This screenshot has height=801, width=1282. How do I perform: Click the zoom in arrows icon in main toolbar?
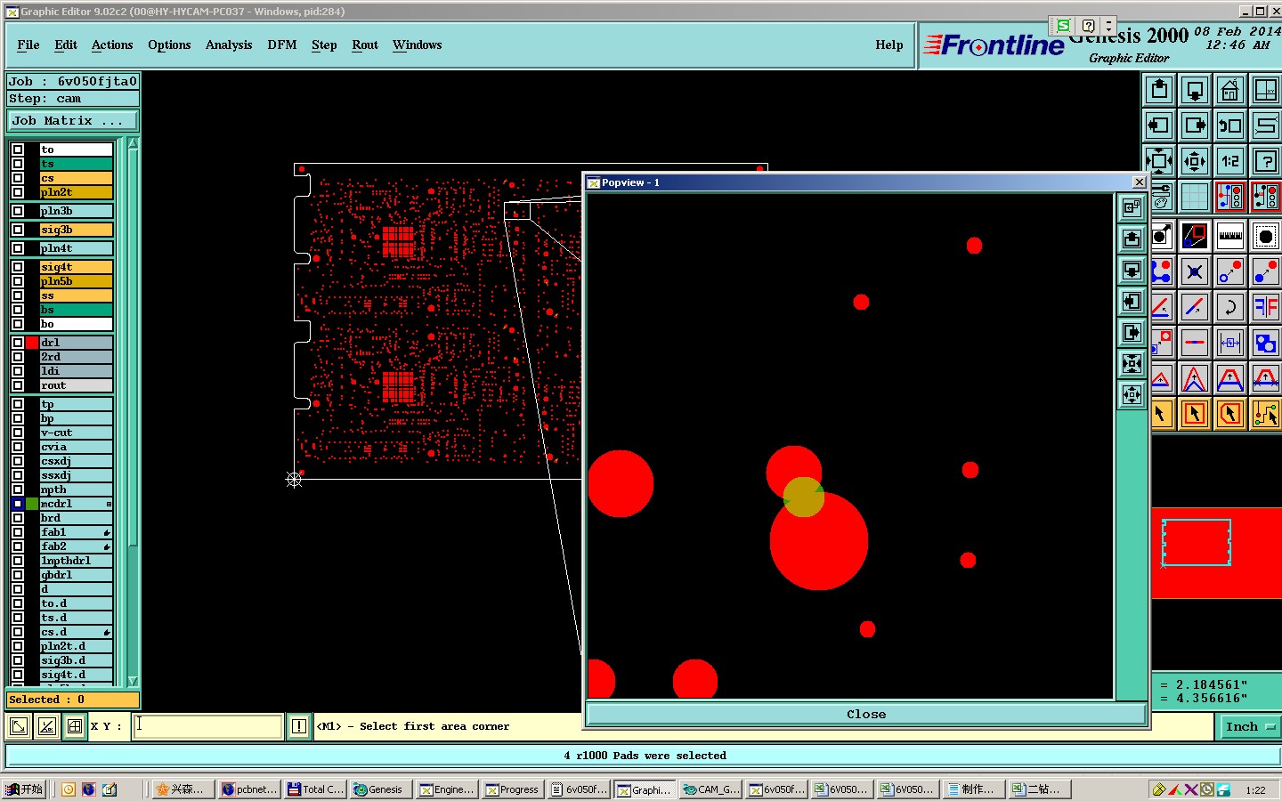tap(1159, 161)
